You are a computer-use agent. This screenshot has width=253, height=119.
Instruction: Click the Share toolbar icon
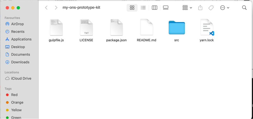pyautogui.click(x=200, y=8)
